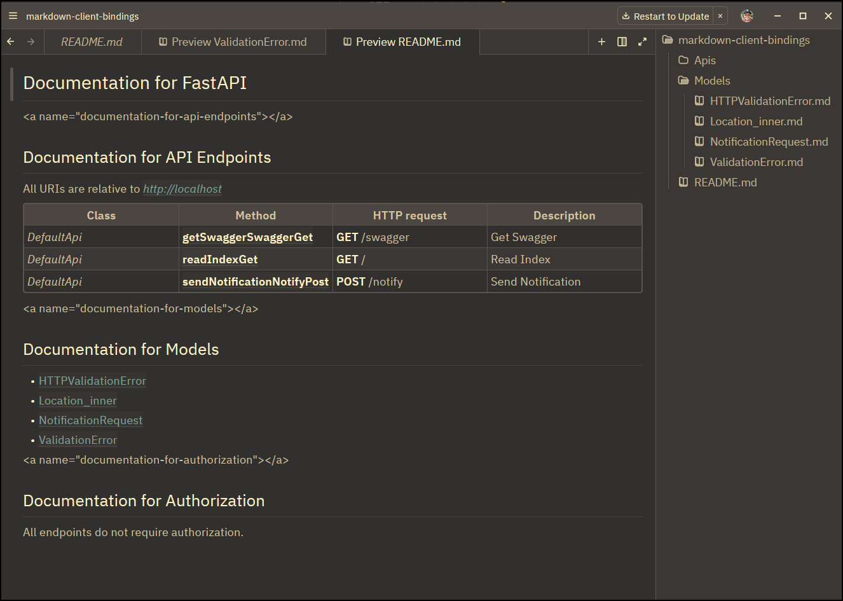
Task: Minimize the application window
Action: pos(778,16)
